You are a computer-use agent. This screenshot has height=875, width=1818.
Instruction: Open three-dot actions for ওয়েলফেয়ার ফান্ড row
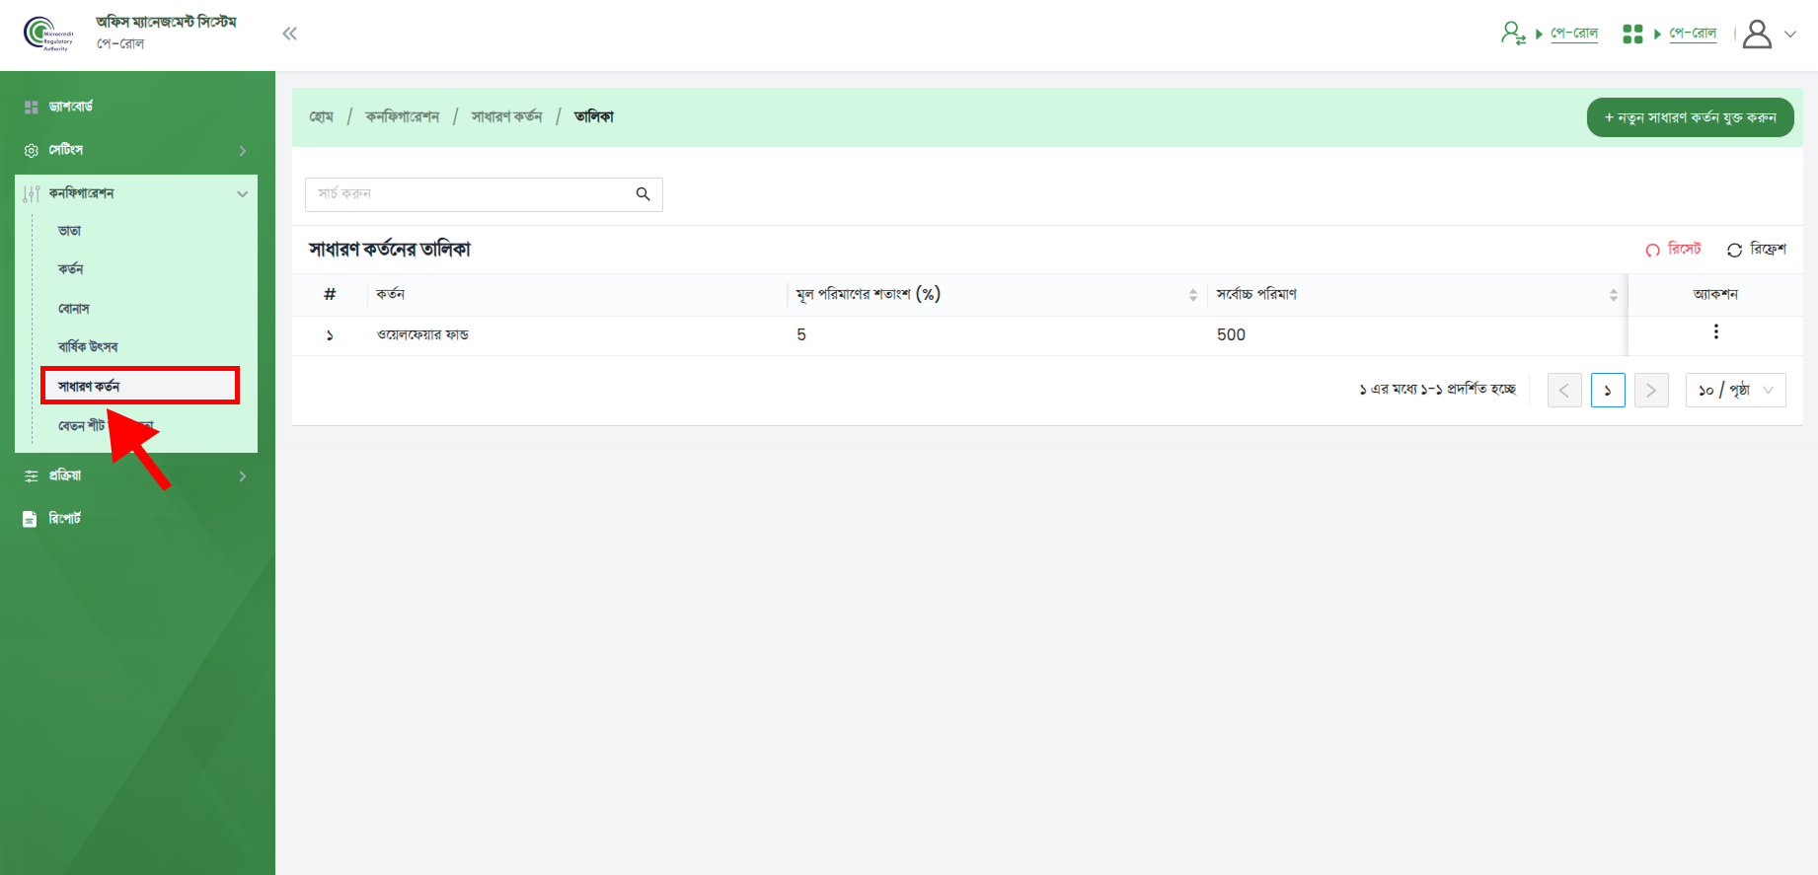[x=1716, y=332]
